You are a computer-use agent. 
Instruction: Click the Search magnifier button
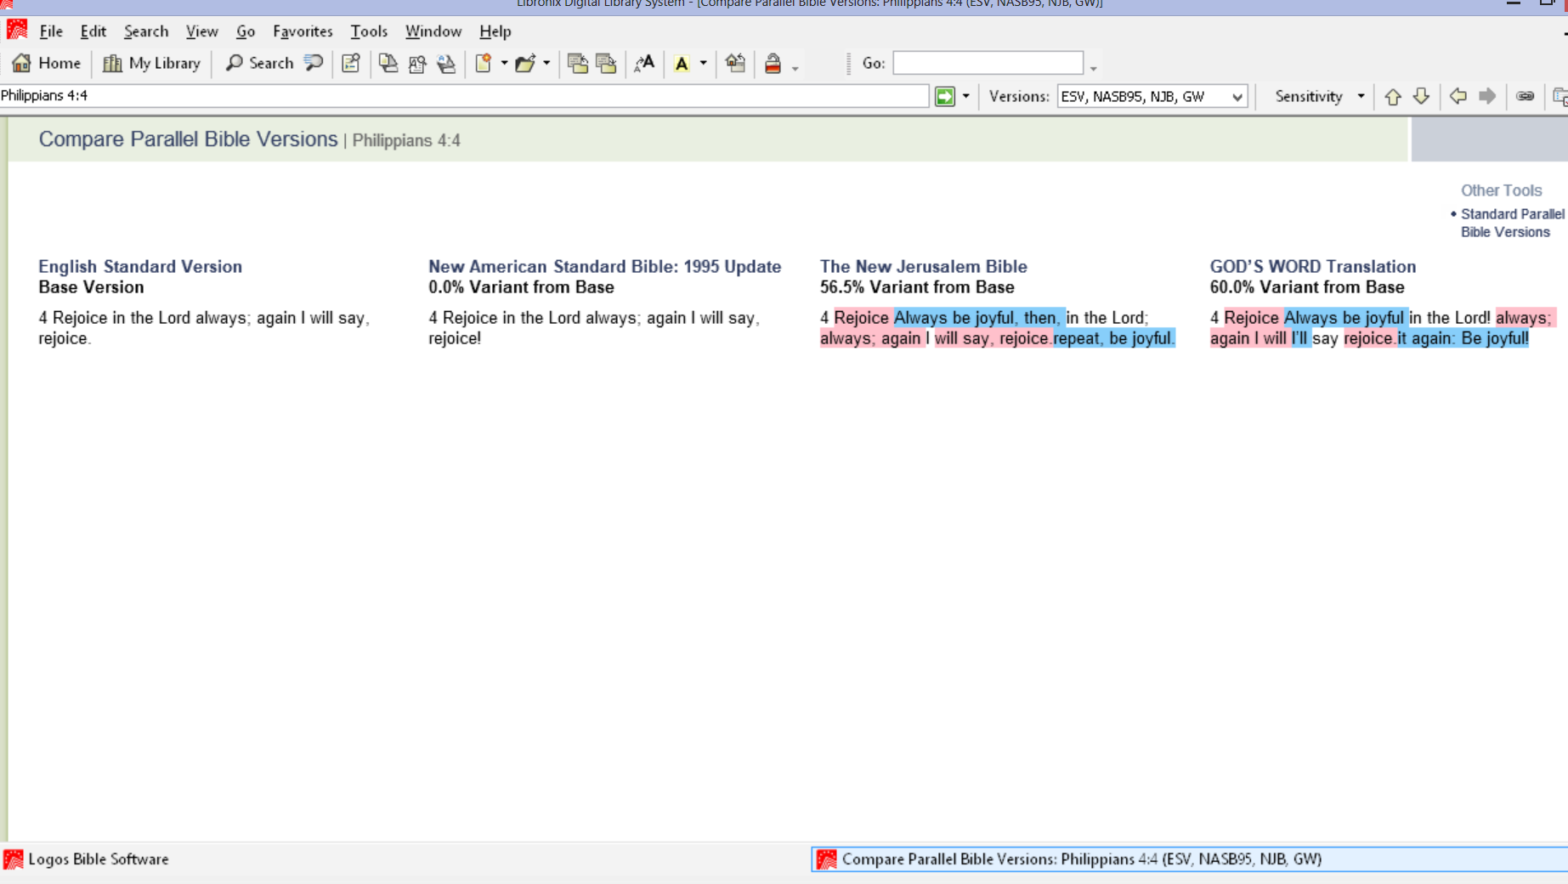[259, 63]
